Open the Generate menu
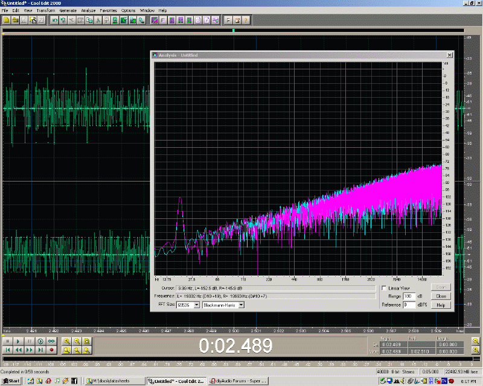 68,10
